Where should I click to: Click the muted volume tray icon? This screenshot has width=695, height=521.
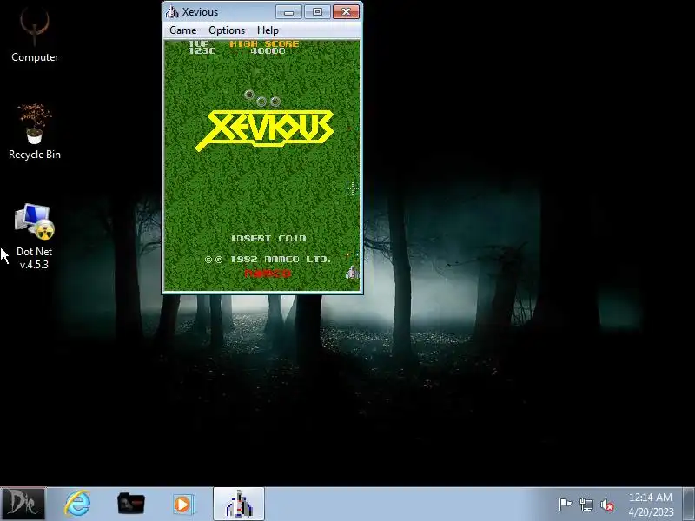pyautogui.click(x=607, y=505)
